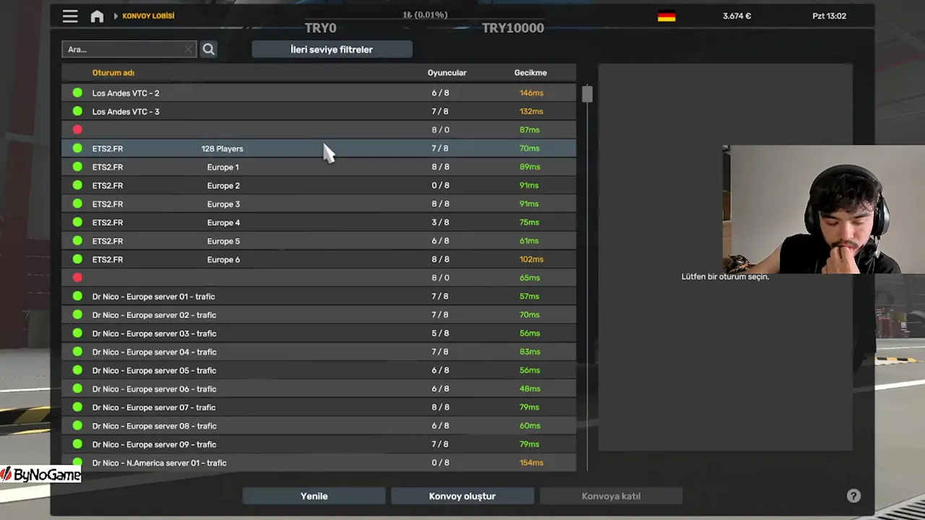
Task: Open the hamburger main menu
Action: [70, 16]
